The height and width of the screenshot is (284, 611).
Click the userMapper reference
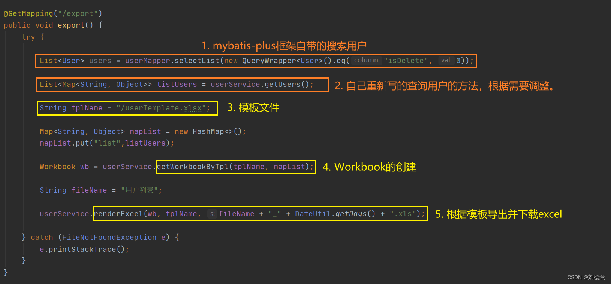pyautogui.click(x=147, y=61)
